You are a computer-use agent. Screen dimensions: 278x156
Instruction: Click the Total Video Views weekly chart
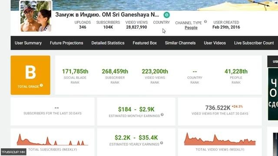(x=220, y=139)
